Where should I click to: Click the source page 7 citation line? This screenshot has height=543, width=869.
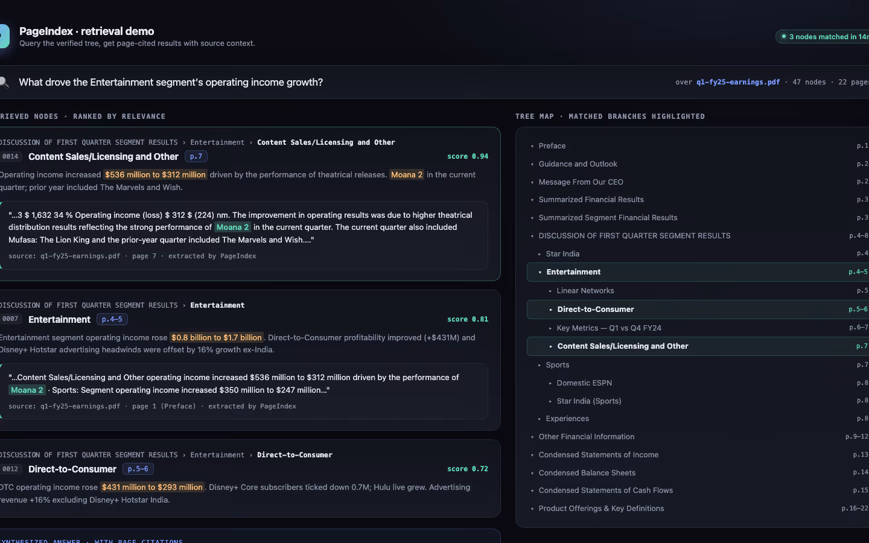(x=132, y=256)
